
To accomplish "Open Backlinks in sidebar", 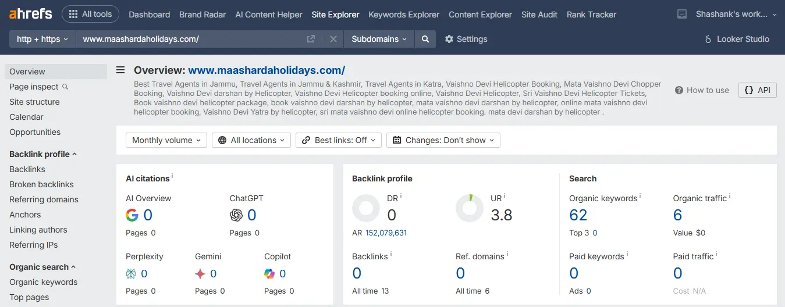I will (27, 169).
